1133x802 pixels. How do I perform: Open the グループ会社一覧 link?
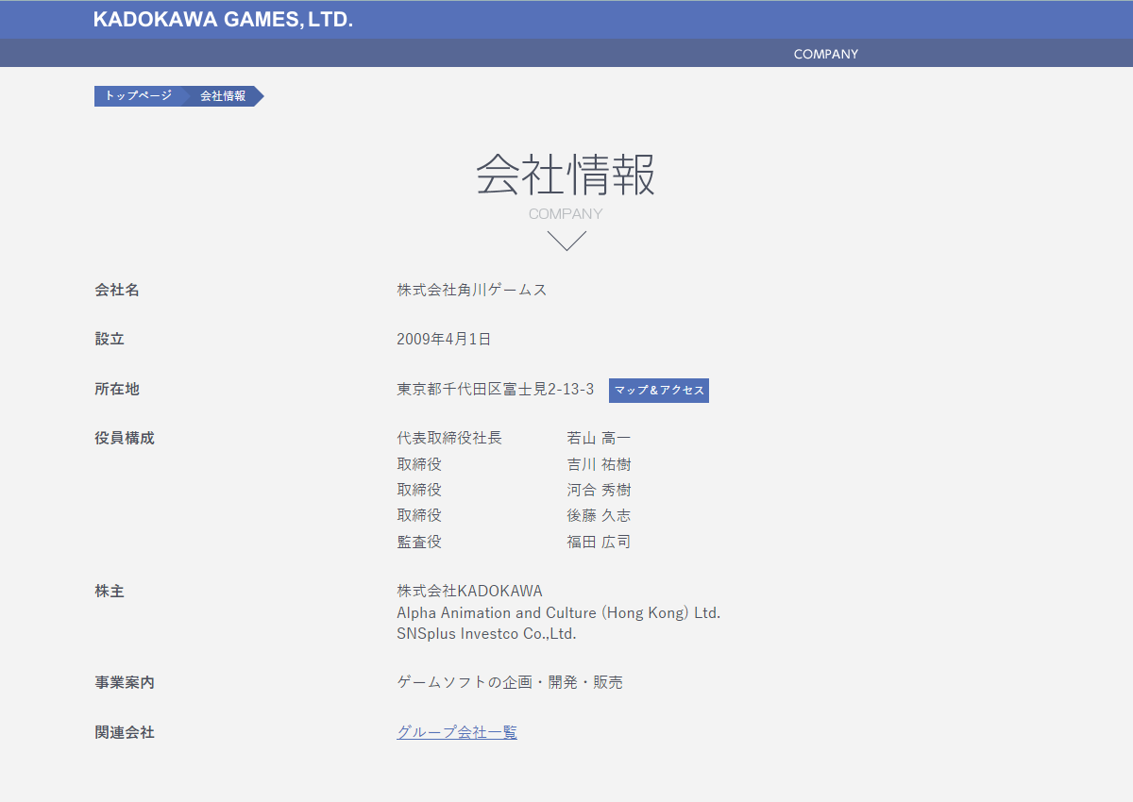[x=457, y=732]
